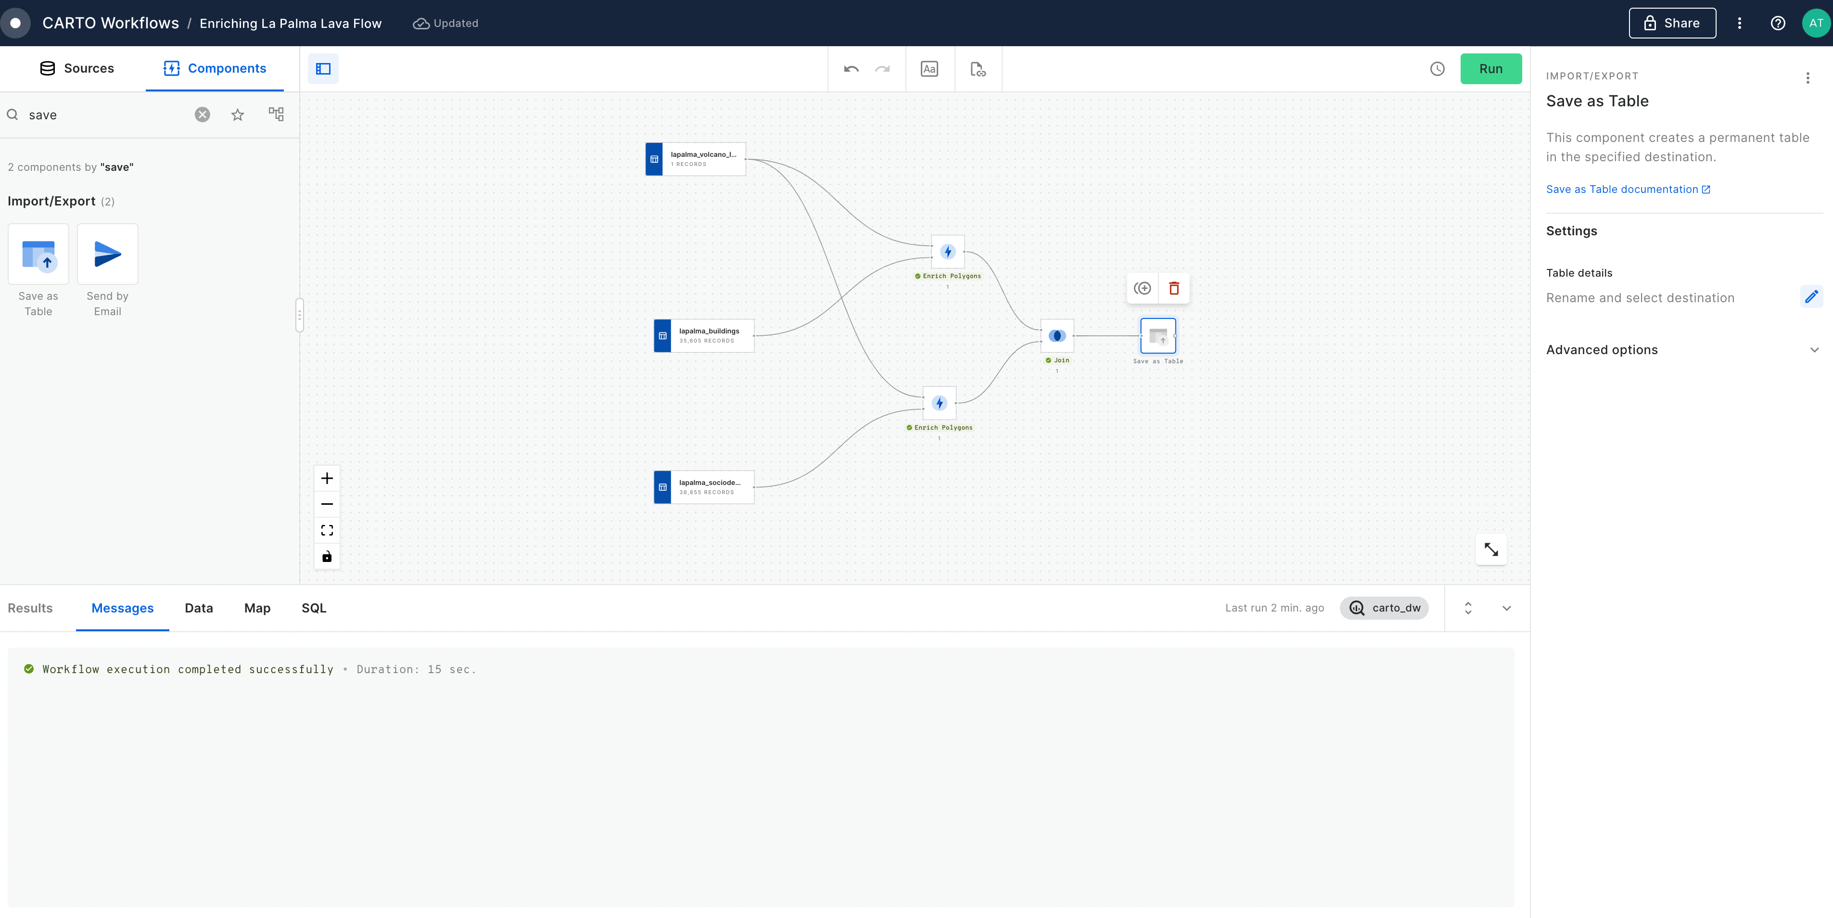Open the Sources tab
This screenshot has height=918, width=1833.
tap(77, 68)
